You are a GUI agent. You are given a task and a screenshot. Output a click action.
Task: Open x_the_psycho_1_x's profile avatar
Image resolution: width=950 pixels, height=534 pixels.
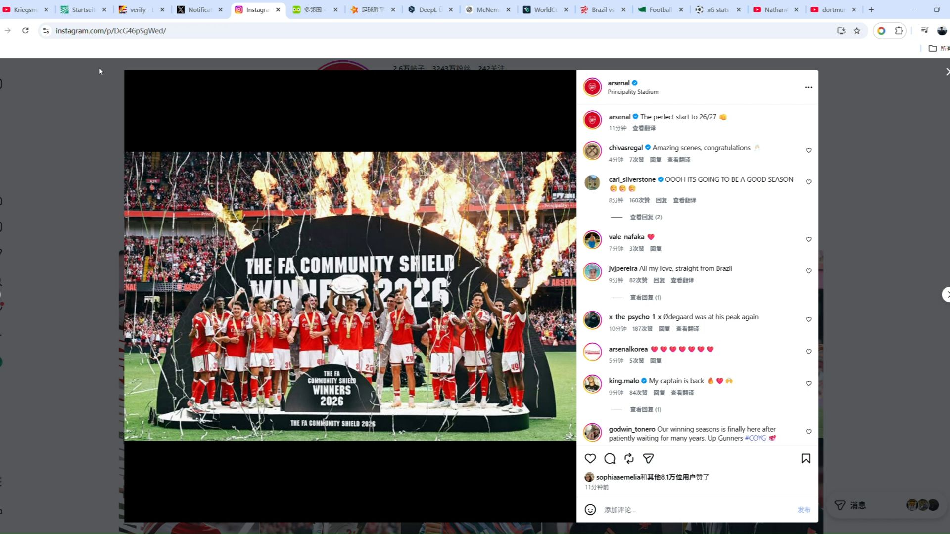click(x=592, y=320)
